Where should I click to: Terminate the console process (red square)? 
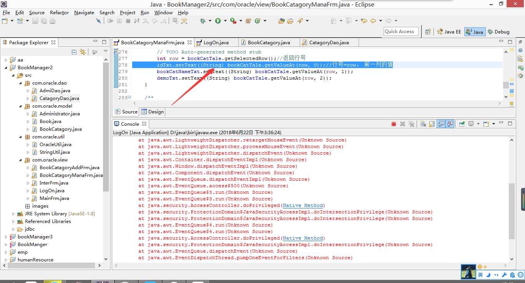pyautogui.click(x=394, y=124)
